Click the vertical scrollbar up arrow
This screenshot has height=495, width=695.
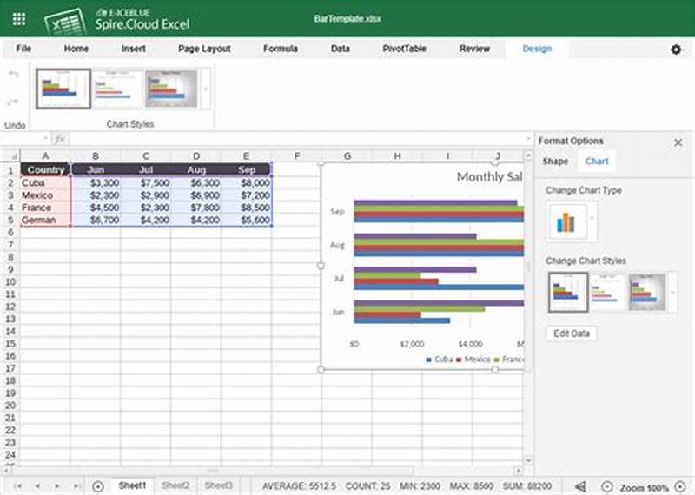527,155
